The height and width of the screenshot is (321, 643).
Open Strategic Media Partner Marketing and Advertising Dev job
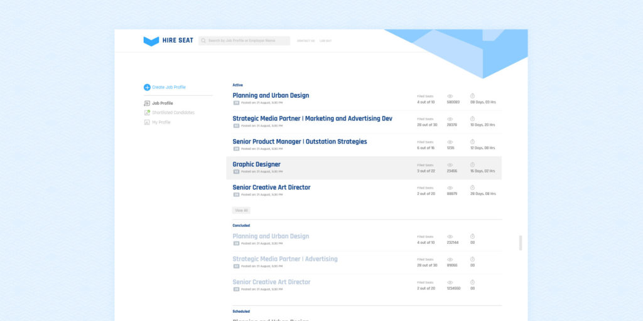click(313, 118)
